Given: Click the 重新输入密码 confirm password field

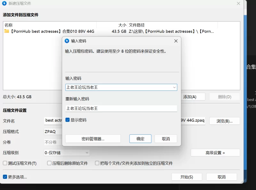Looking at the screenshot, I should pos(121,108).
